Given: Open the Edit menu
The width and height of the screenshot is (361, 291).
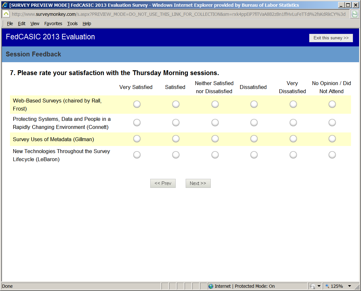Looking at the screenshot, I should (22, 24).
